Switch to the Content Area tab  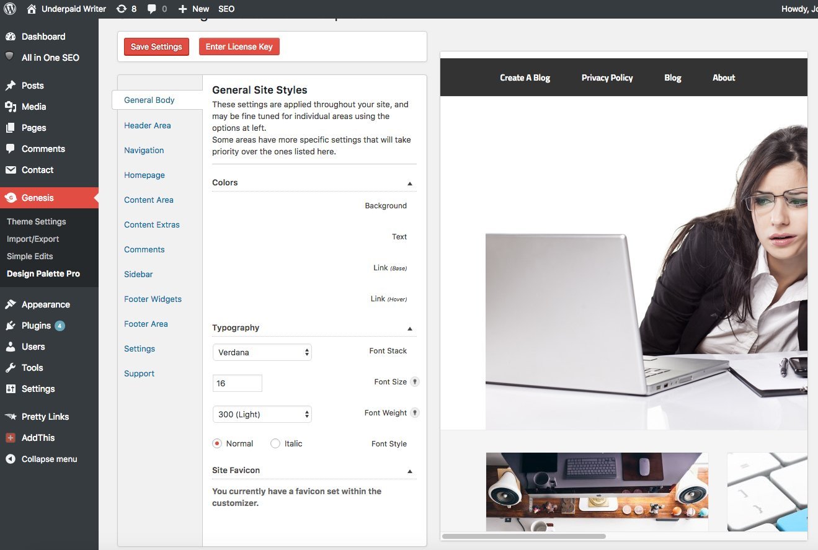click(149, 200)
